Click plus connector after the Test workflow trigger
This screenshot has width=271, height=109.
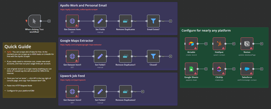coord(49,21)
